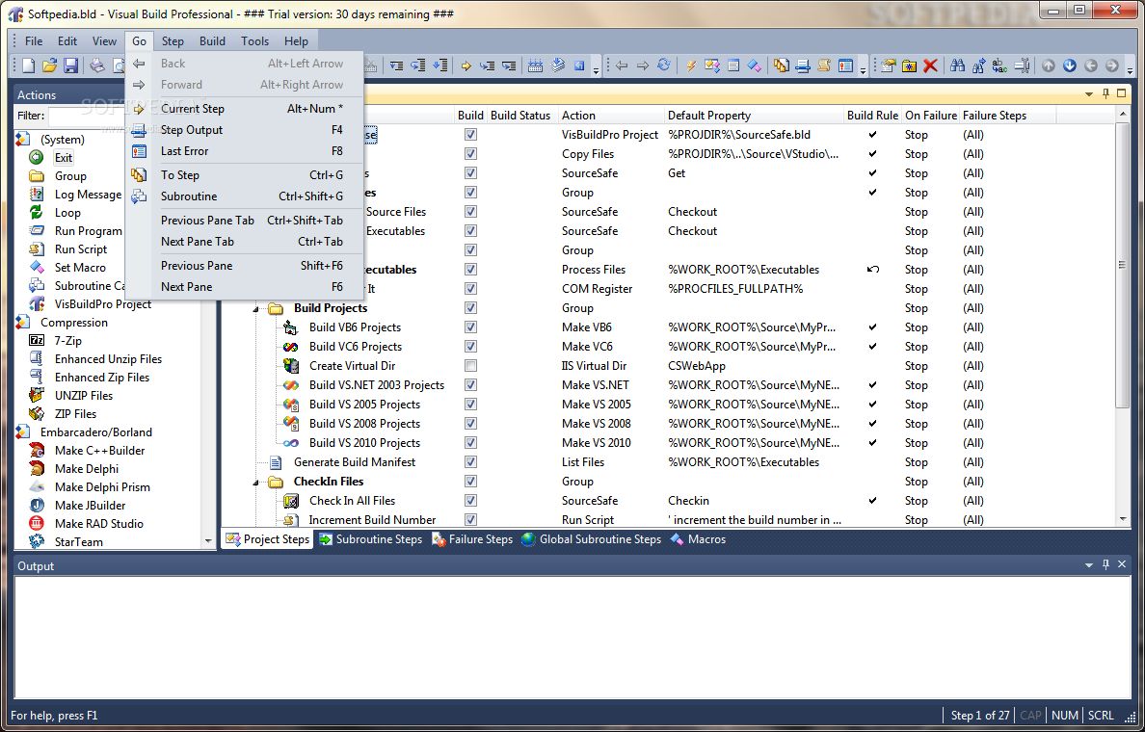Click the Move Left round arrow icon
This screenshot has height=732, width=1145.
[1091, 65]
